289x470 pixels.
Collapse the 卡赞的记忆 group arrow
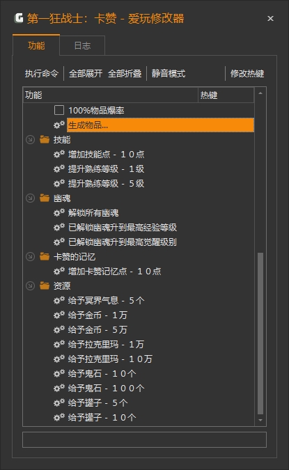[x=30, y=256]
